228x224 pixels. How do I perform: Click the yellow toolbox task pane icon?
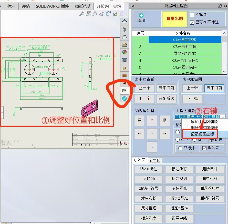click(x=125, y=68)
